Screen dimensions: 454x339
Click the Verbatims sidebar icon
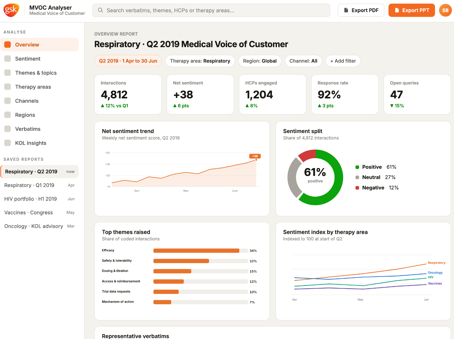pos(8,129)
